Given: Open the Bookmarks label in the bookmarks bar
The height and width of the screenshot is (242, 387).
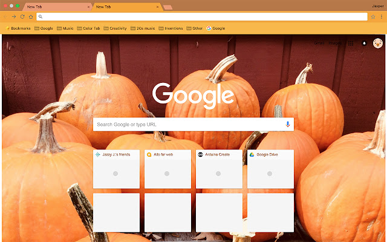Looking at the screenshot, I should coord(21,28).
